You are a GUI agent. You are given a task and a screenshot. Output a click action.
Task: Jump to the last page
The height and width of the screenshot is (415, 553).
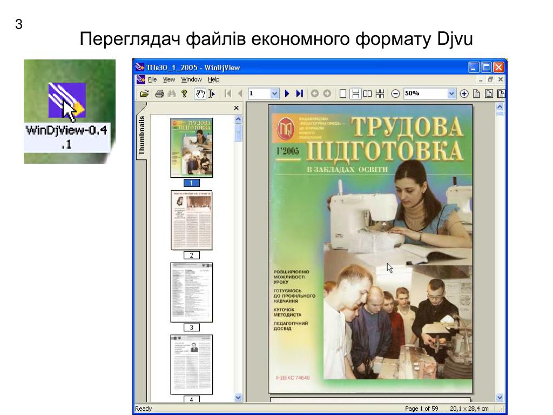tap(299, 93)
